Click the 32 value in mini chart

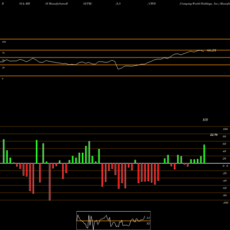click(148, 224)
